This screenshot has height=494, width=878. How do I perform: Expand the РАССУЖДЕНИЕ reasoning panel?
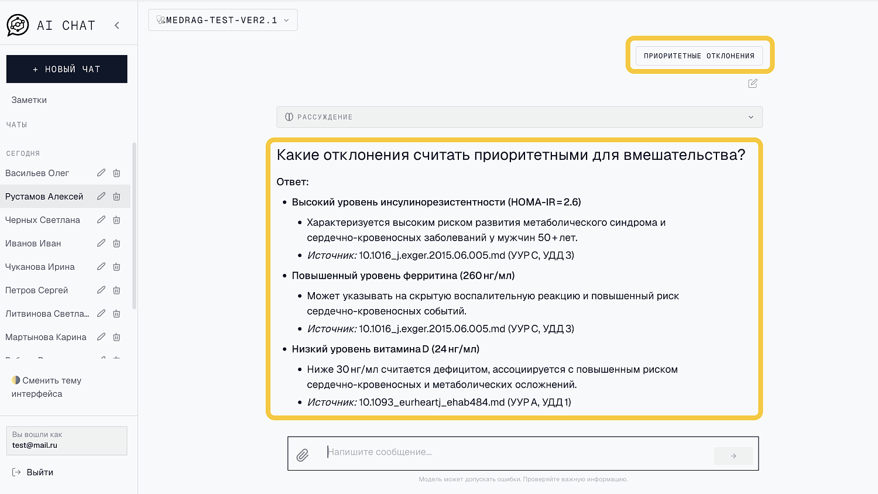520,117
